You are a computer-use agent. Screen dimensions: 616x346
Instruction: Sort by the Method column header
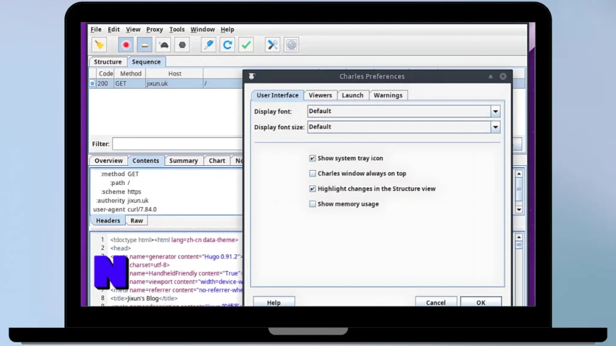coord(131,74)
